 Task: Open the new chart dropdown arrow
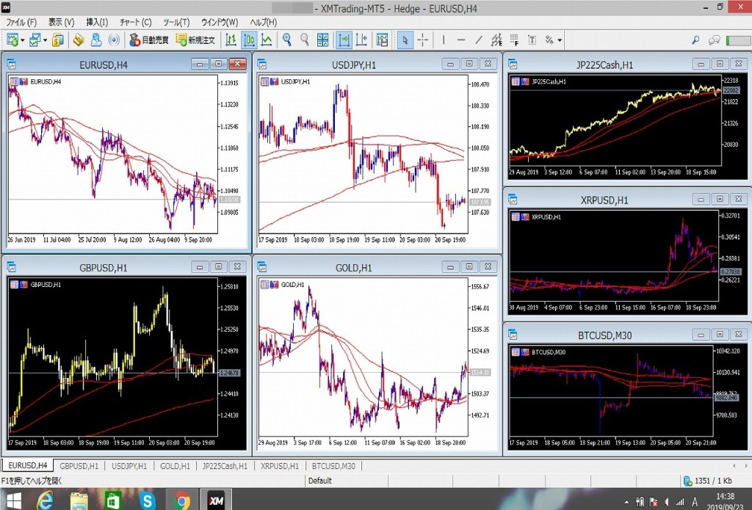[23, 40]
